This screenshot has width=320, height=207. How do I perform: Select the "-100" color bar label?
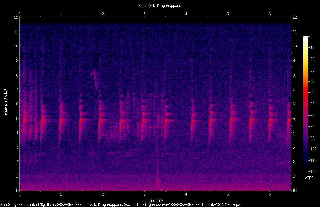coord(313,149)
